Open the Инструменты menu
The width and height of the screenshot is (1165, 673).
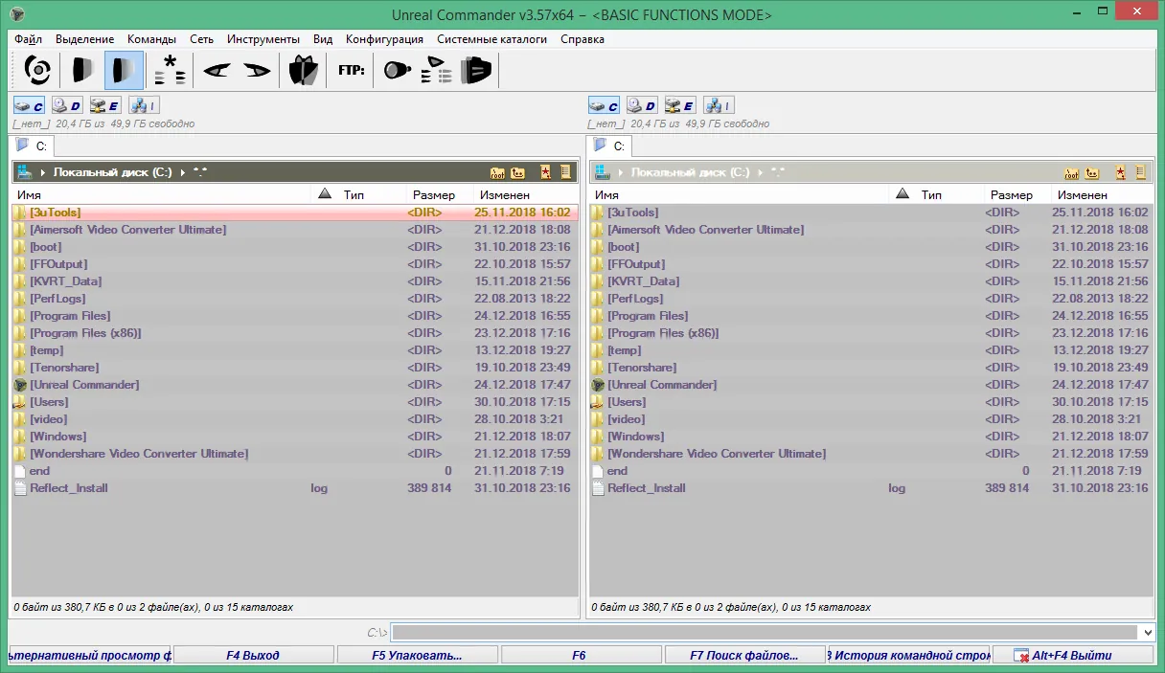point(263,39)
